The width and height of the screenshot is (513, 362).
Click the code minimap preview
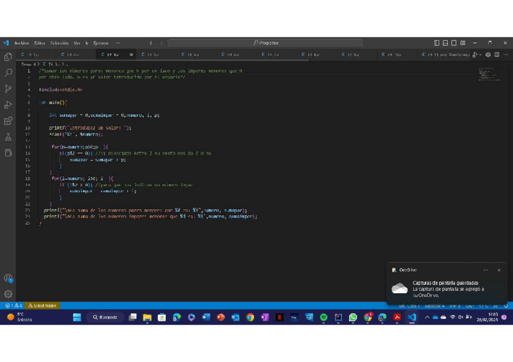(x=489, y=74)
